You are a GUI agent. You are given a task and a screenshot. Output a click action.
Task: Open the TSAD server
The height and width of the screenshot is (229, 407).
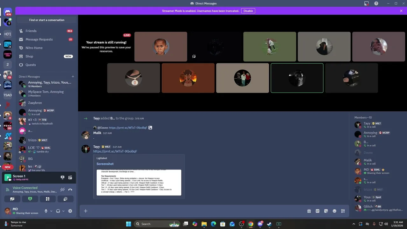coord(8,95)
